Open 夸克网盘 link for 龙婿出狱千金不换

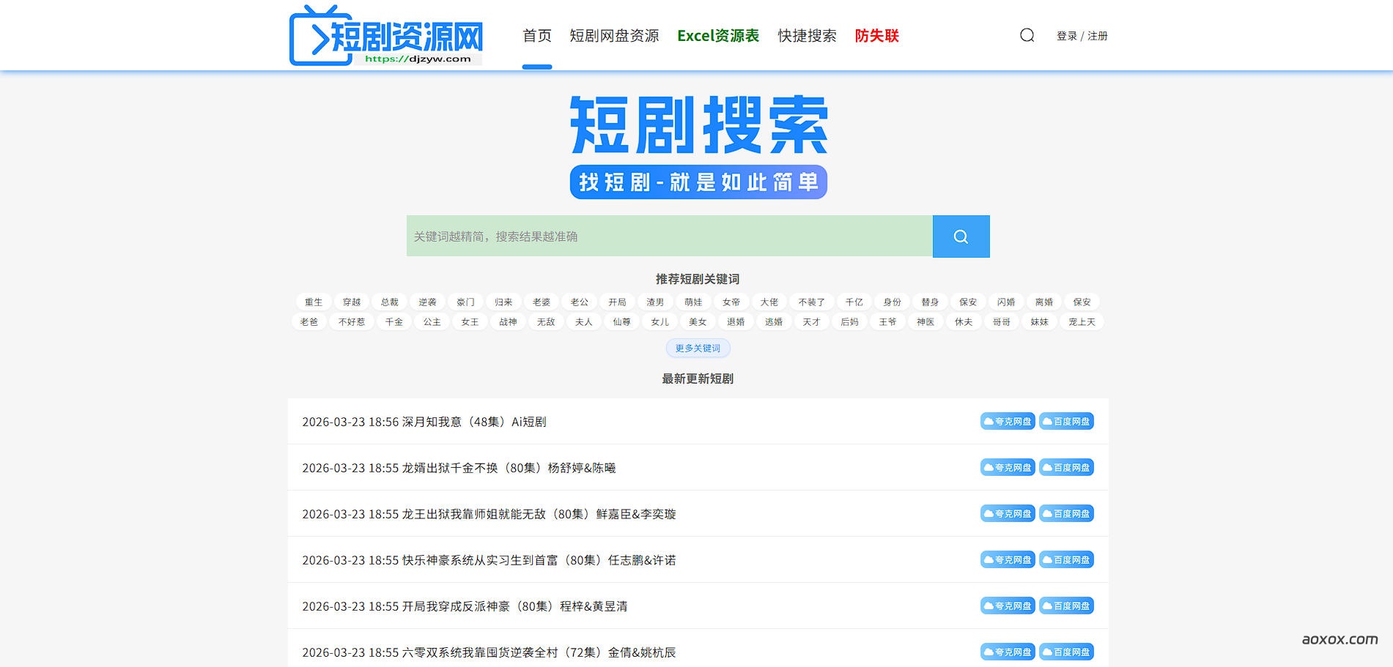tap(1007, 467)
